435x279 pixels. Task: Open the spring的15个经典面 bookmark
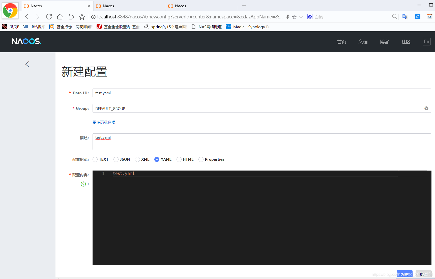pyautogui.click(x=165, y=27)
